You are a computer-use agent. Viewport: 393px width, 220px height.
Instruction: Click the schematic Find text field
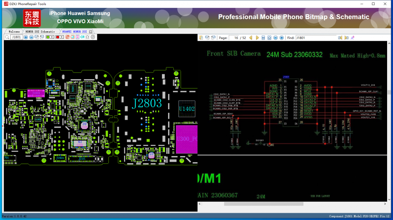[316, 38]
